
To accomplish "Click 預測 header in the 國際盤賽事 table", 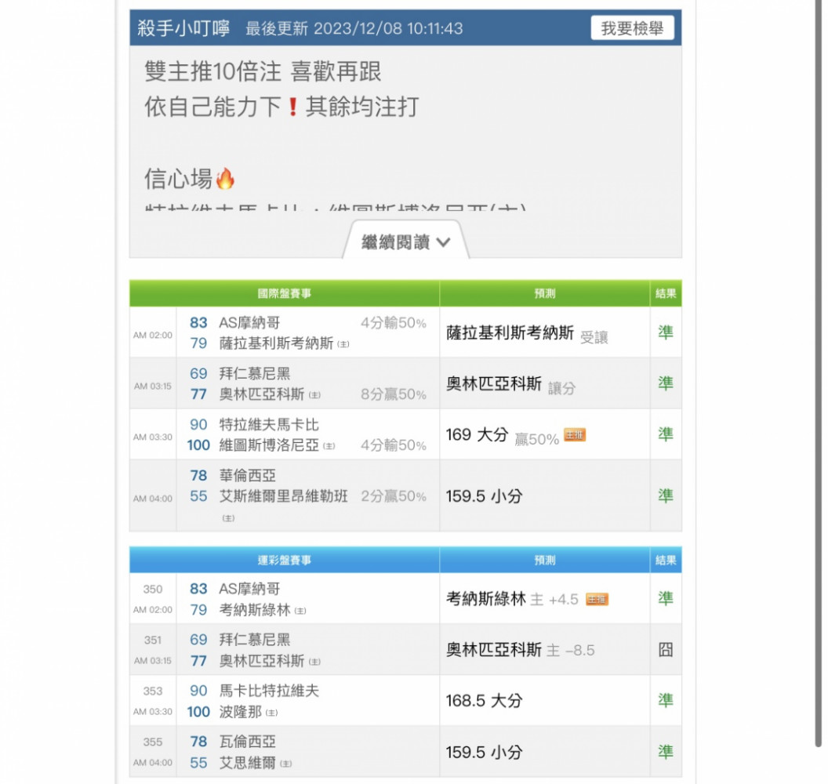I will [x=544, y=293].
